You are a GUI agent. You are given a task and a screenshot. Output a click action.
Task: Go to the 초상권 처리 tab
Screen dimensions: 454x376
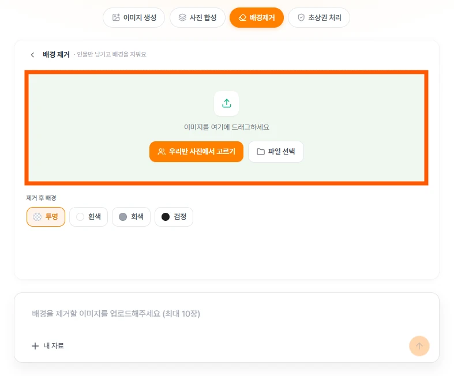click(319, 18)
